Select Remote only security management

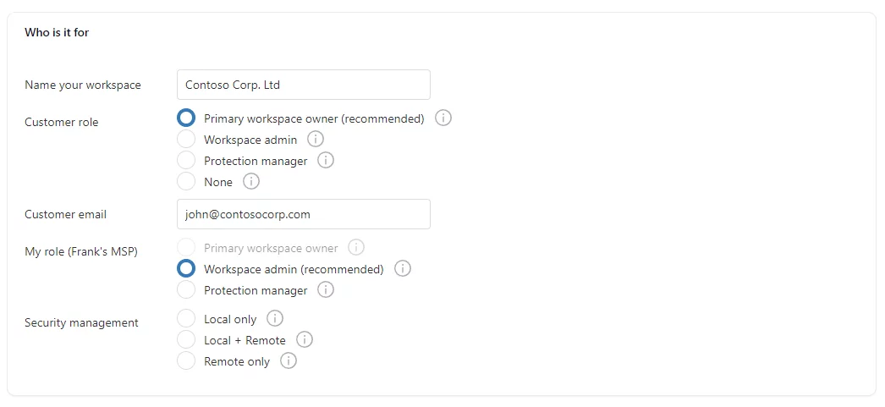pos(186,361)
